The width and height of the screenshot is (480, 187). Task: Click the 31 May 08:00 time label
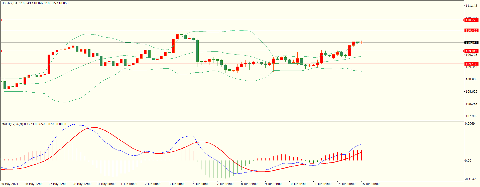(x=106, y=184)
